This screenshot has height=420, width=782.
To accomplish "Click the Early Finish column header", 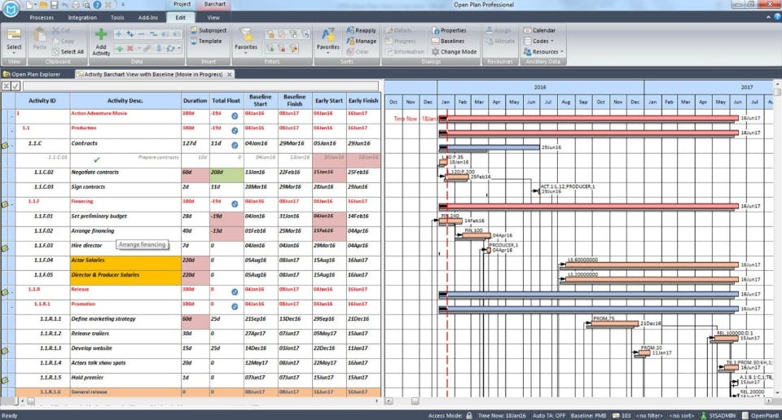I will point(363,101).
